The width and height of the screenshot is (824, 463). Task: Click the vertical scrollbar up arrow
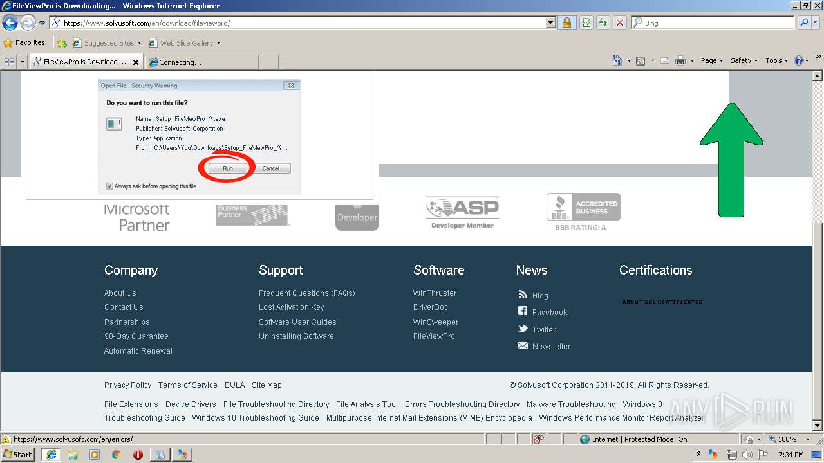(818, 76)
